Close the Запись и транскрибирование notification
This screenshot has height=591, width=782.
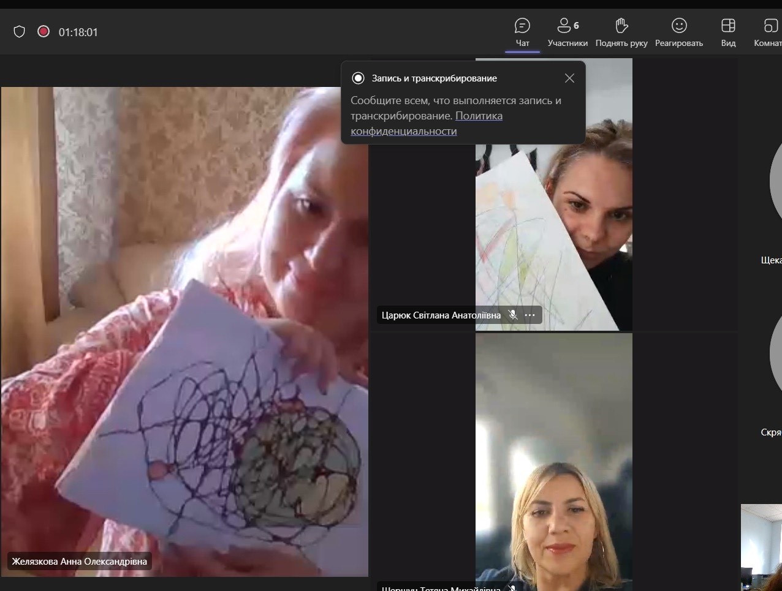pyautogui.click(x=569, y=78)
